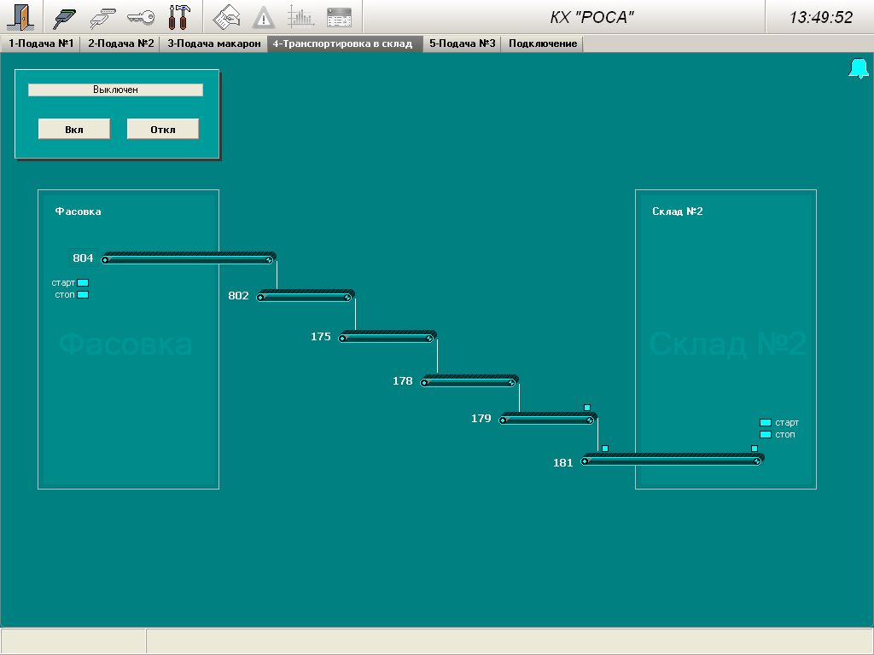Click the green connect cable icon
Viewport: 874px width, 655px height.
[x=66, y=16]
